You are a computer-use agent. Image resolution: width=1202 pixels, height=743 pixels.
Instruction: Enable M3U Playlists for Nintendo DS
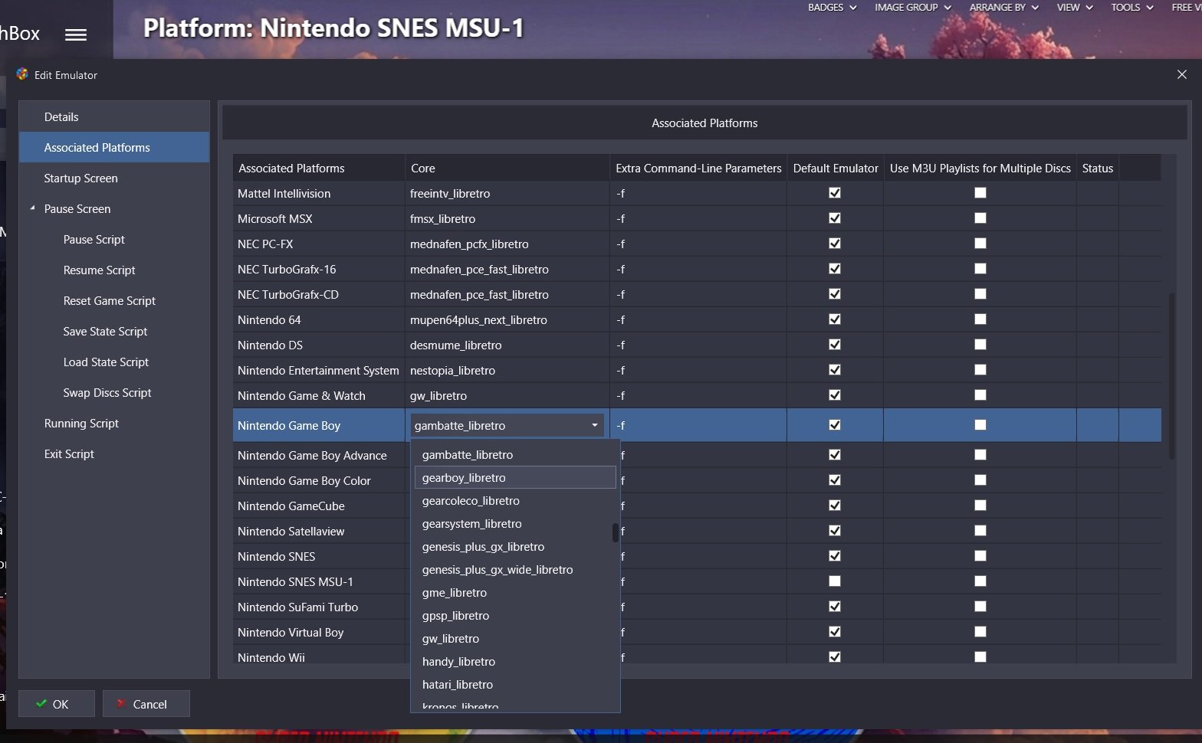[x=980, y=345]
